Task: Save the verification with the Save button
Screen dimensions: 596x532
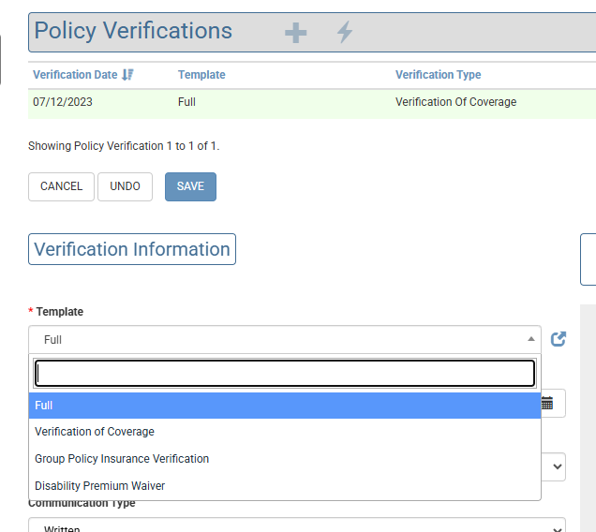Action: (x=190, y=186)
